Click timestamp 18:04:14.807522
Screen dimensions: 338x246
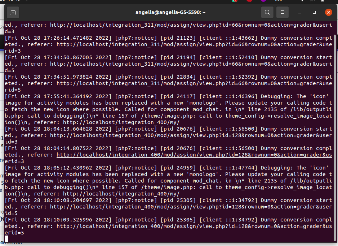click(68, 148)
